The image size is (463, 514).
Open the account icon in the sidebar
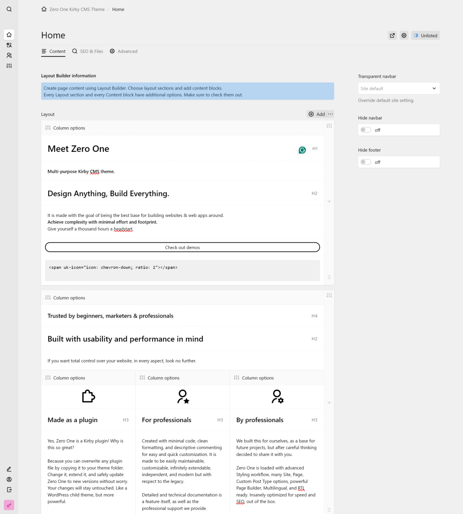(x=9, y=480)
